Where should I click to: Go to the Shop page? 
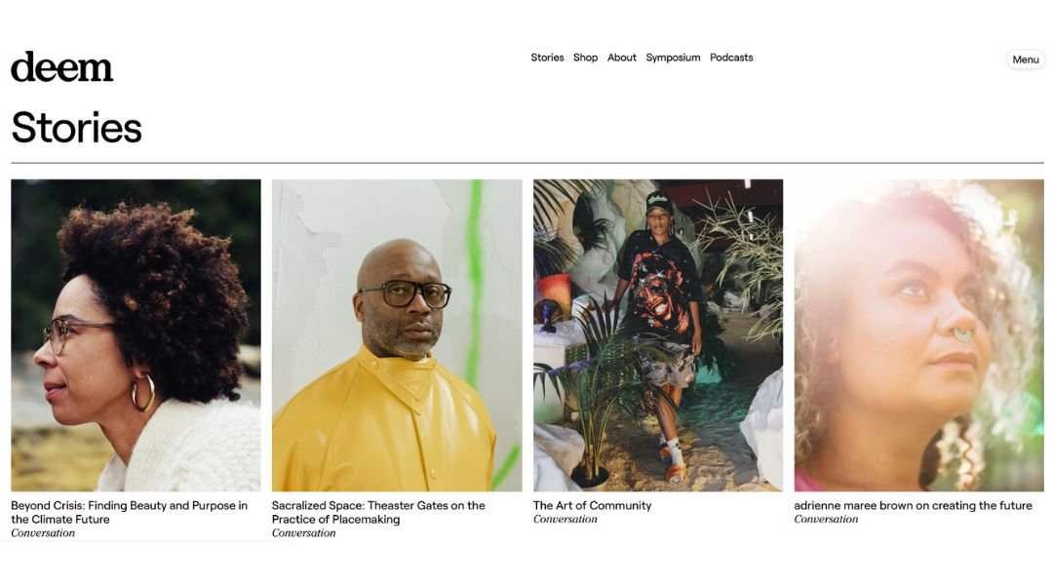(585, 58)
